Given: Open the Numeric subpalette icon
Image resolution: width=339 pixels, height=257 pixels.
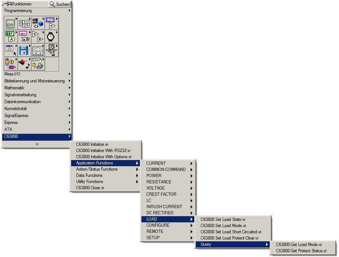Looking at the screenshot, I should click(x=52, y=23).
